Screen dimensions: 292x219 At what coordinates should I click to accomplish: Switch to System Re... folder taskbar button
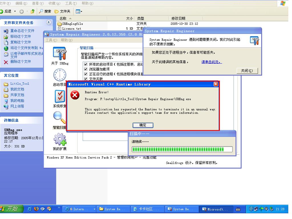coord(113,209)
